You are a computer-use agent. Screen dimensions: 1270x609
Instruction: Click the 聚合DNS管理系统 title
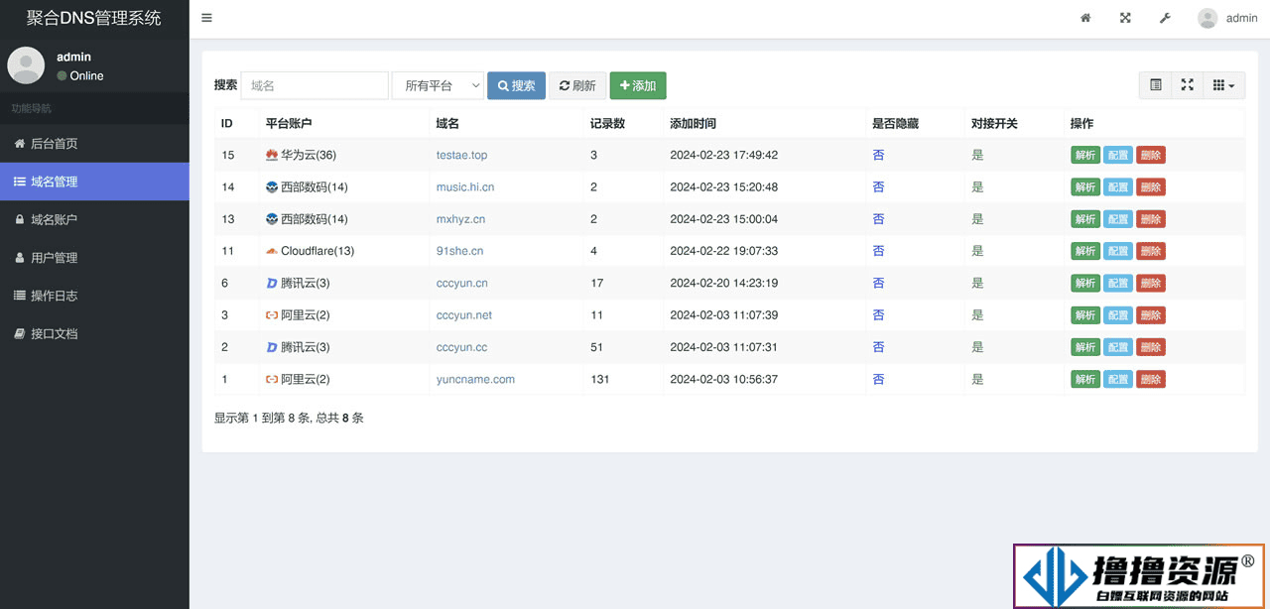(x=94, y=18)
